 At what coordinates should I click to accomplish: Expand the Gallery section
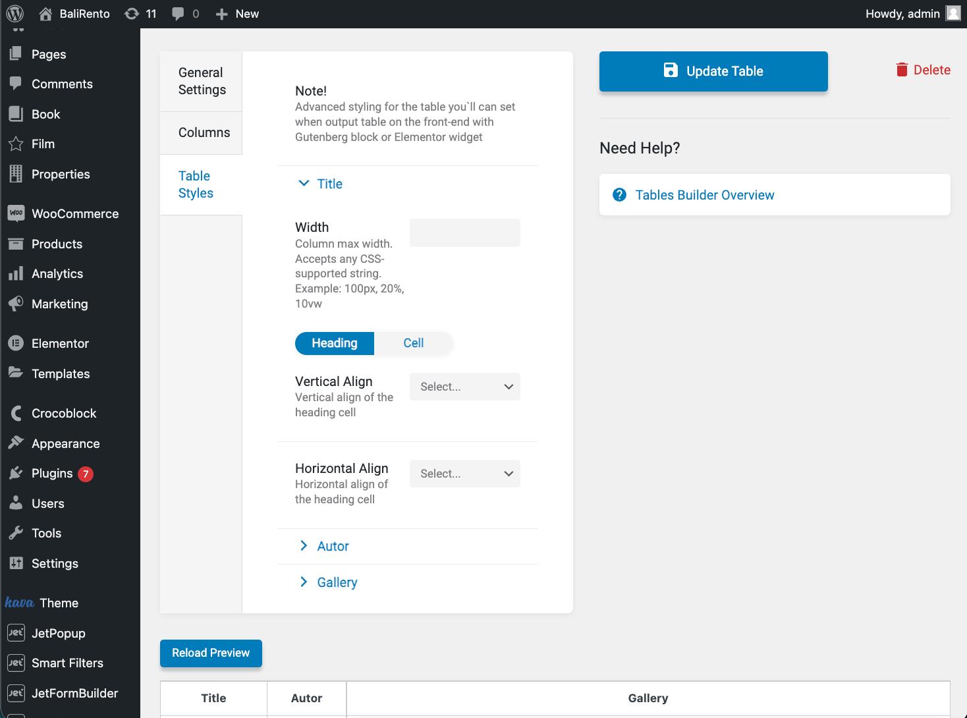(337, 582)
